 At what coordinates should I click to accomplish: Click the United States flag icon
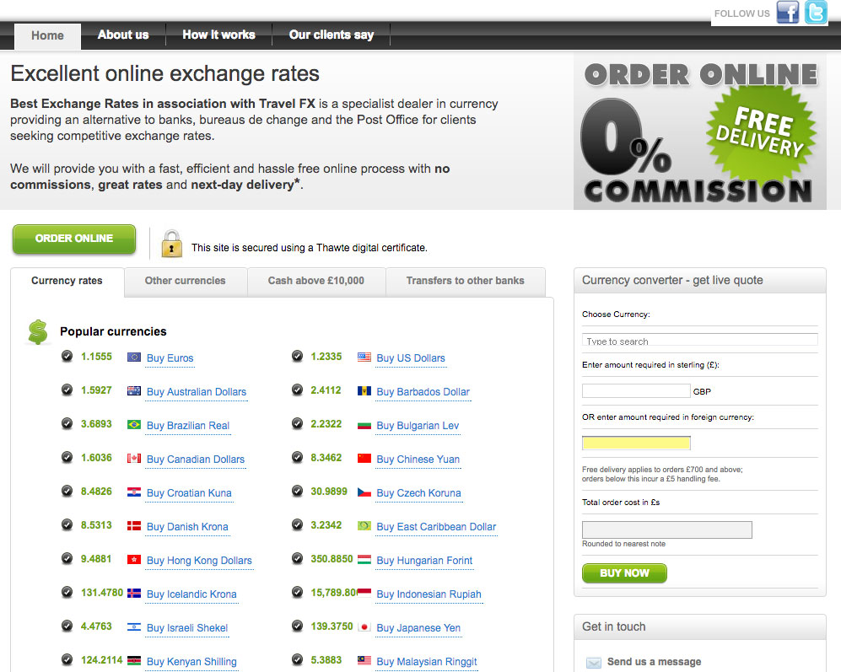[364, 358]
